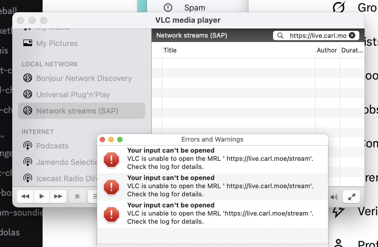
Task: Click the Network streams (SAP) globe icon
Action: [x=28, y=111]
